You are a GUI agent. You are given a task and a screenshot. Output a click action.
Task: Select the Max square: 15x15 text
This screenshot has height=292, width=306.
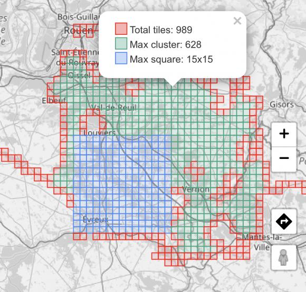pyautogui.click(x=171, y=59)
